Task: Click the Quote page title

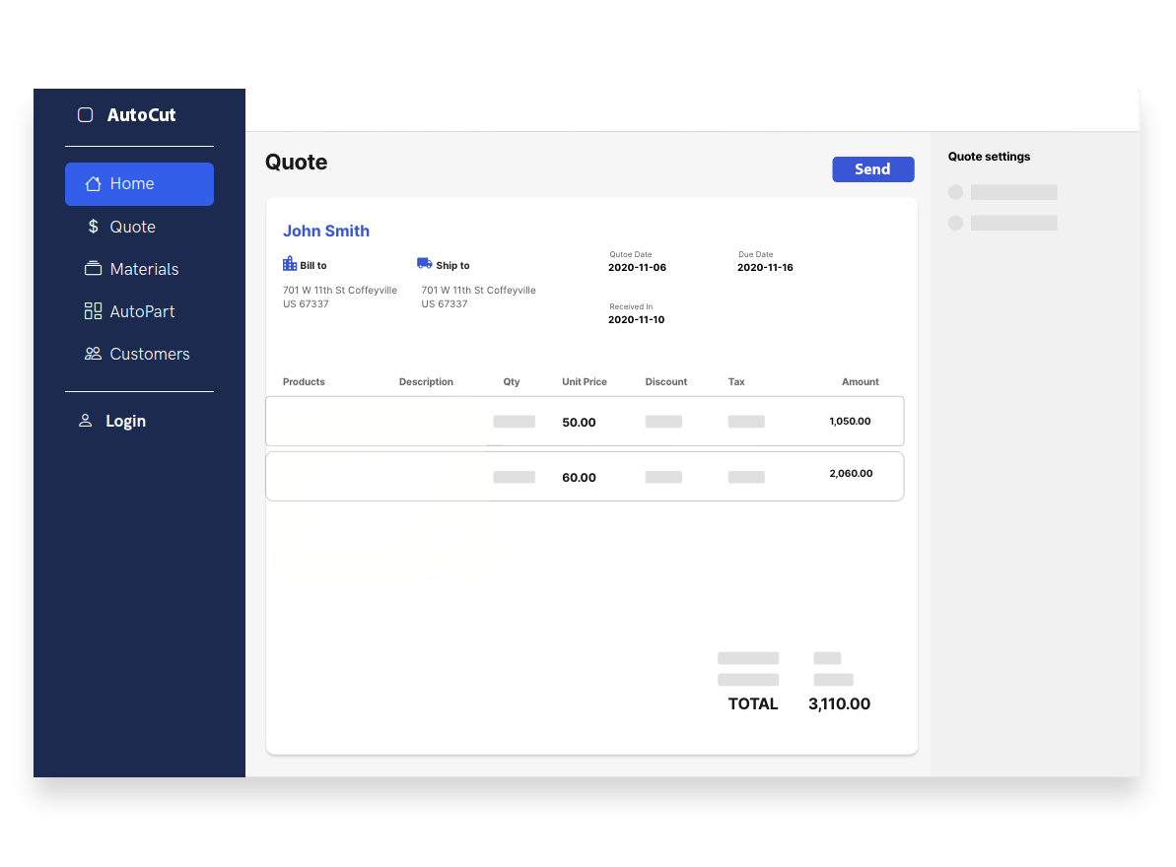Action: pyautogui.click(x=297, y=162)
